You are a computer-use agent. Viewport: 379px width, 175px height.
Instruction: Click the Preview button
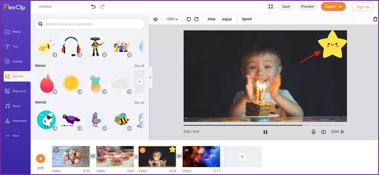click(307, 7)
